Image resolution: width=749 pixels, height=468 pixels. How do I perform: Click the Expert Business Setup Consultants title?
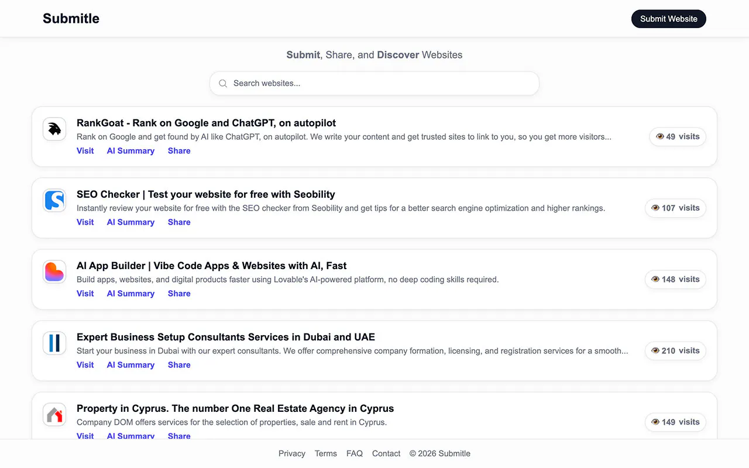point(226,337)
